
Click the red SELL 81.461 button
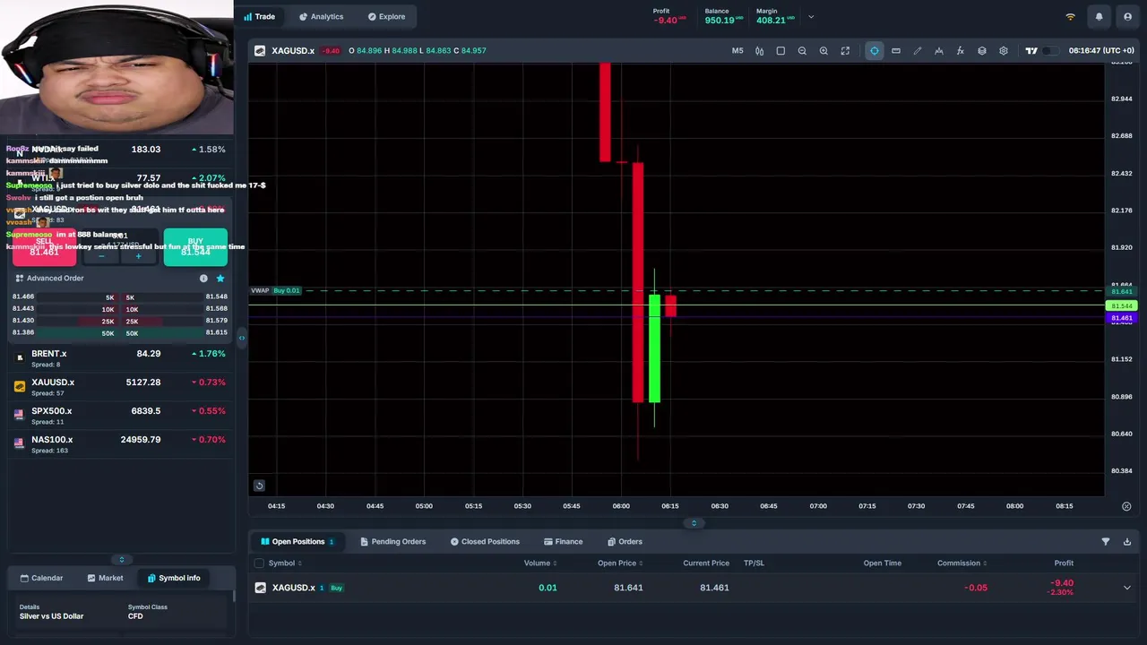click(44, 247)
